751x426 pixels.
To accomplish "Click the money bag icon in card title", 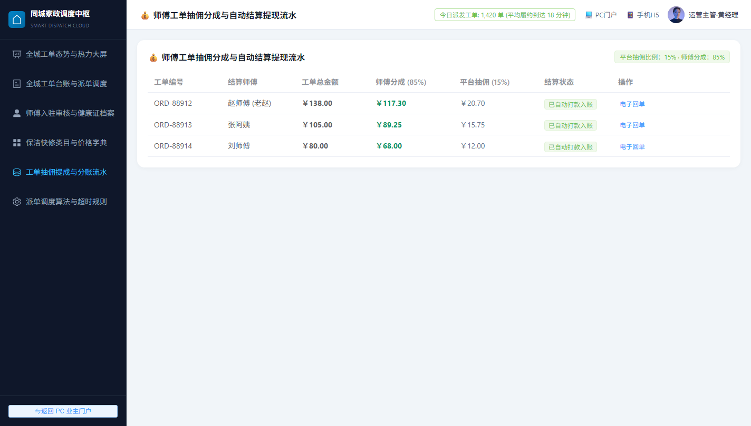I will pos(153,58).
